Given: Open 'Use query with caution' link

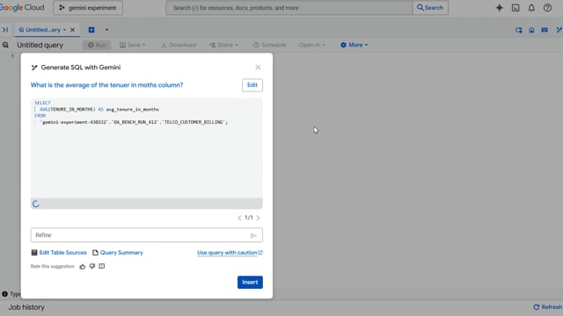Looking at the screenshot, I should (230, 253).
